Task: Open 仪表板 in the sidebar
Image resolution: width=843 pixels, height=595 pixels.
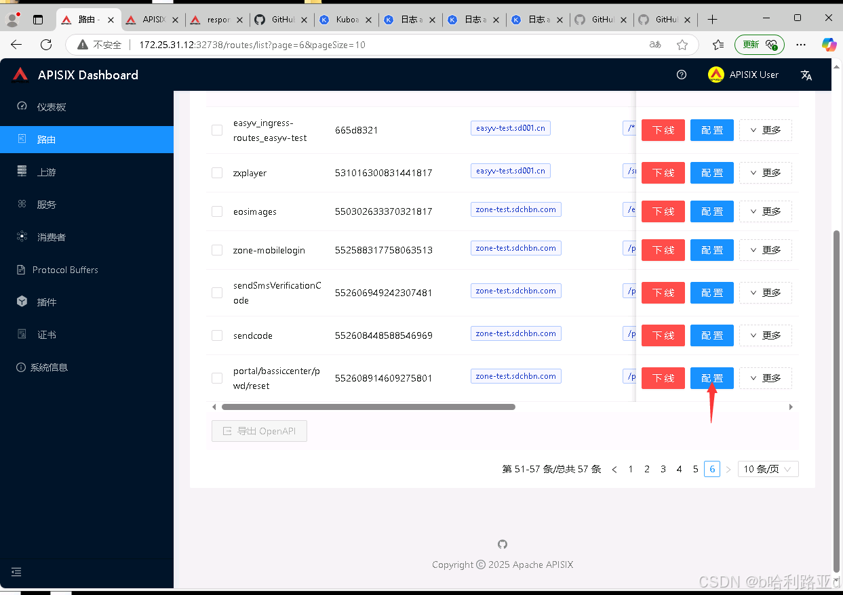Action: [87, 107]
